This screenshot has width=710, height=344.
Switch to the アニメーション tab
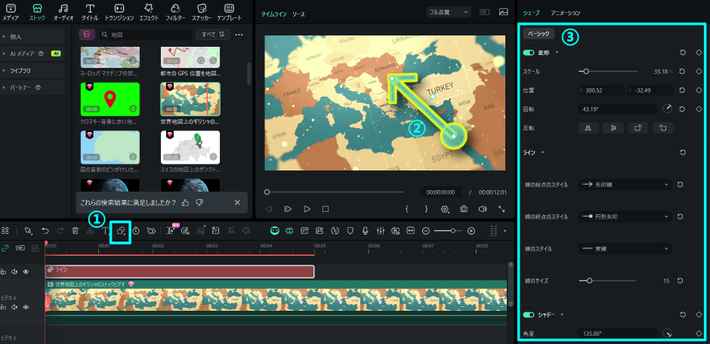click(x=566, y=13)
